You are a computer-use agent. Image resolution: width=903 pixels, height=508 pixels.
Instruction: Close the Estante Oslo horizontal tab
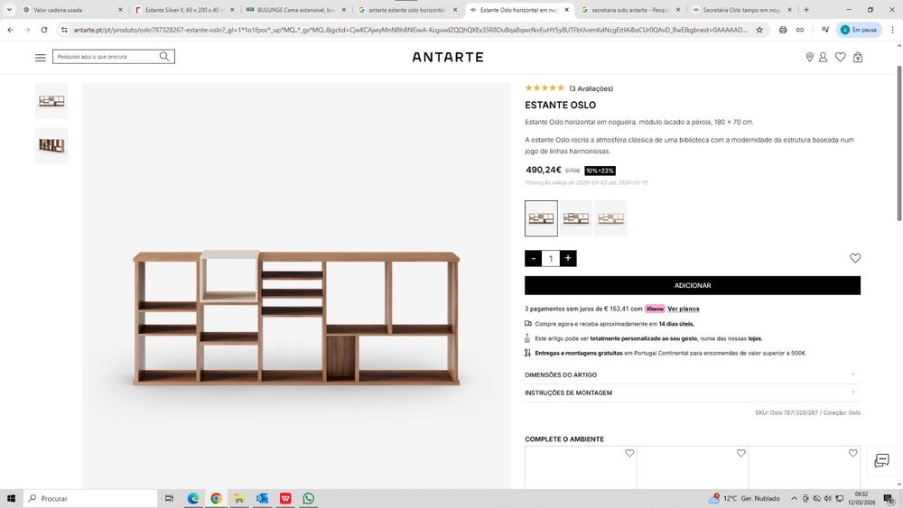567,10
